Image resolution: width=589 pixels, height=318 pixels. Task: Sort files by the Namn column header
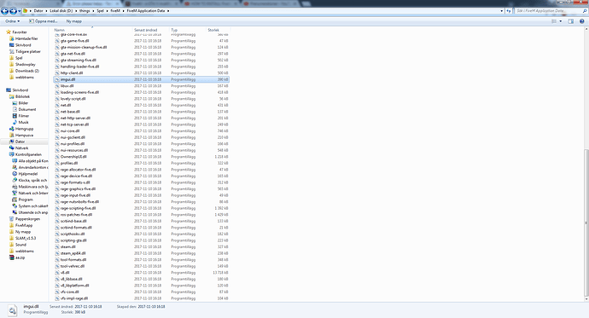(60, 30)
